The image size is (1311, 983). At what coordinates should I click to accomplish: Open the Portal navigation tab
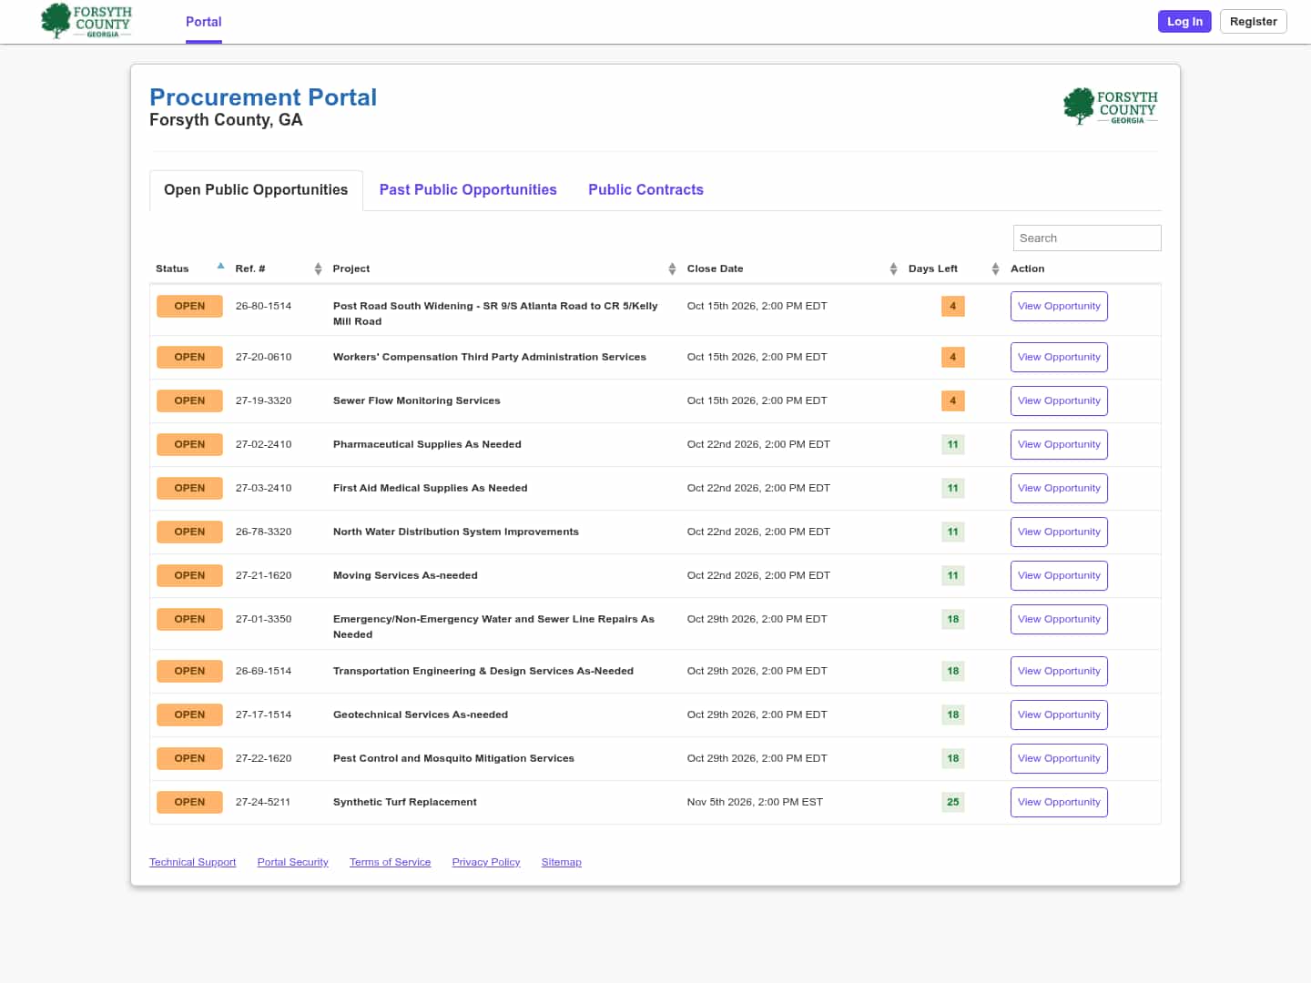(x=204, y=22)
